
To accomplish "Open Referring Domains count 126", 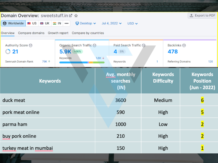I will coord(210,61).
